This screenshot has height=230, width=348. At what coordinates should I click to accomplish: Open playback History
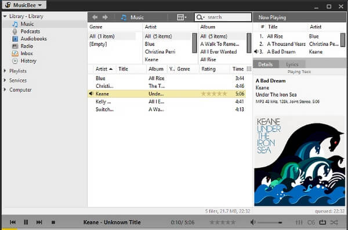click(28, 60)
